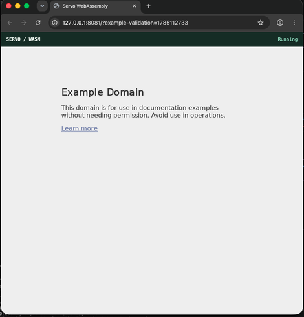View site information icon in address bar
Viewport: 304px width, 317px height.
click(55, 23)
